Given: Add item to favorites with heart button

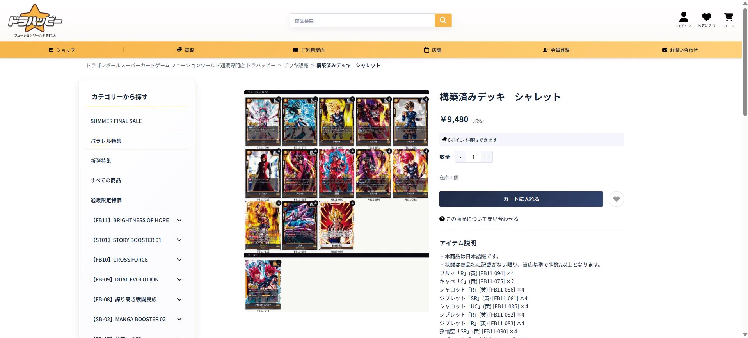Looking at the screenshot, I should [617, 199].
